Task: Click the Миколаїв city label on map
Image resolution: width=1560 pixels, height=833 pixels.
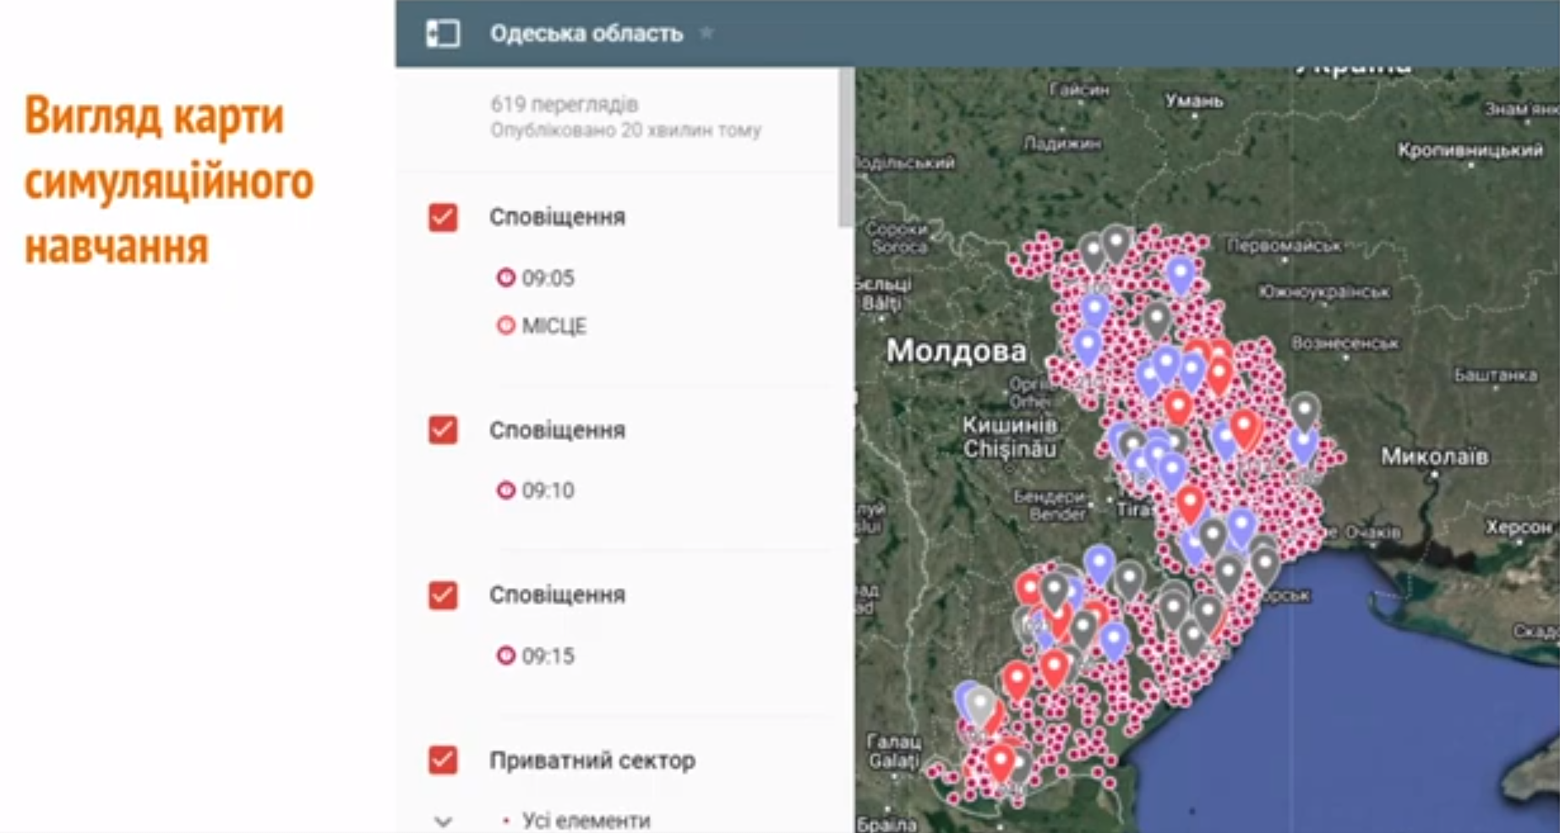Action: click(1434, 457)
